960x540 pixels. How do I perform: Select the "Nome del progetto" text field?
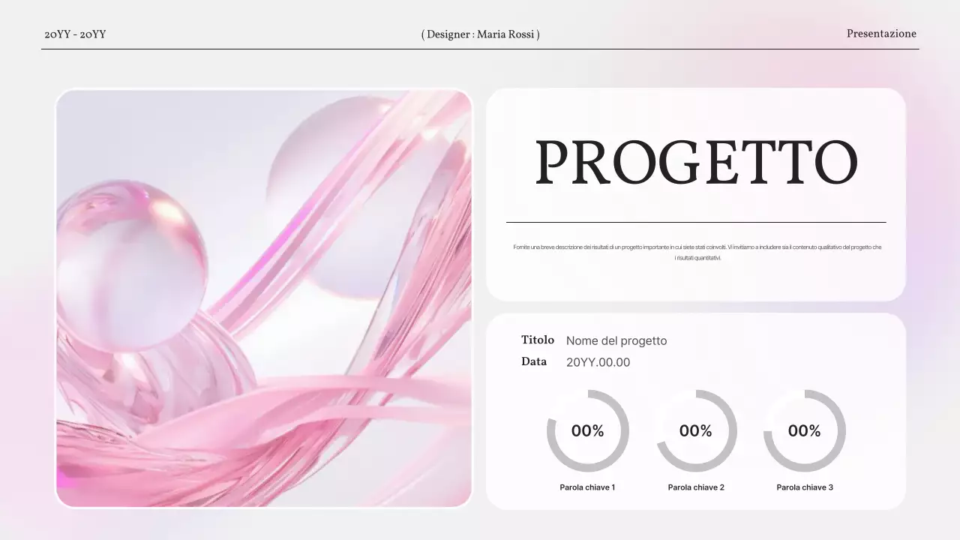[x=616, y=341]
